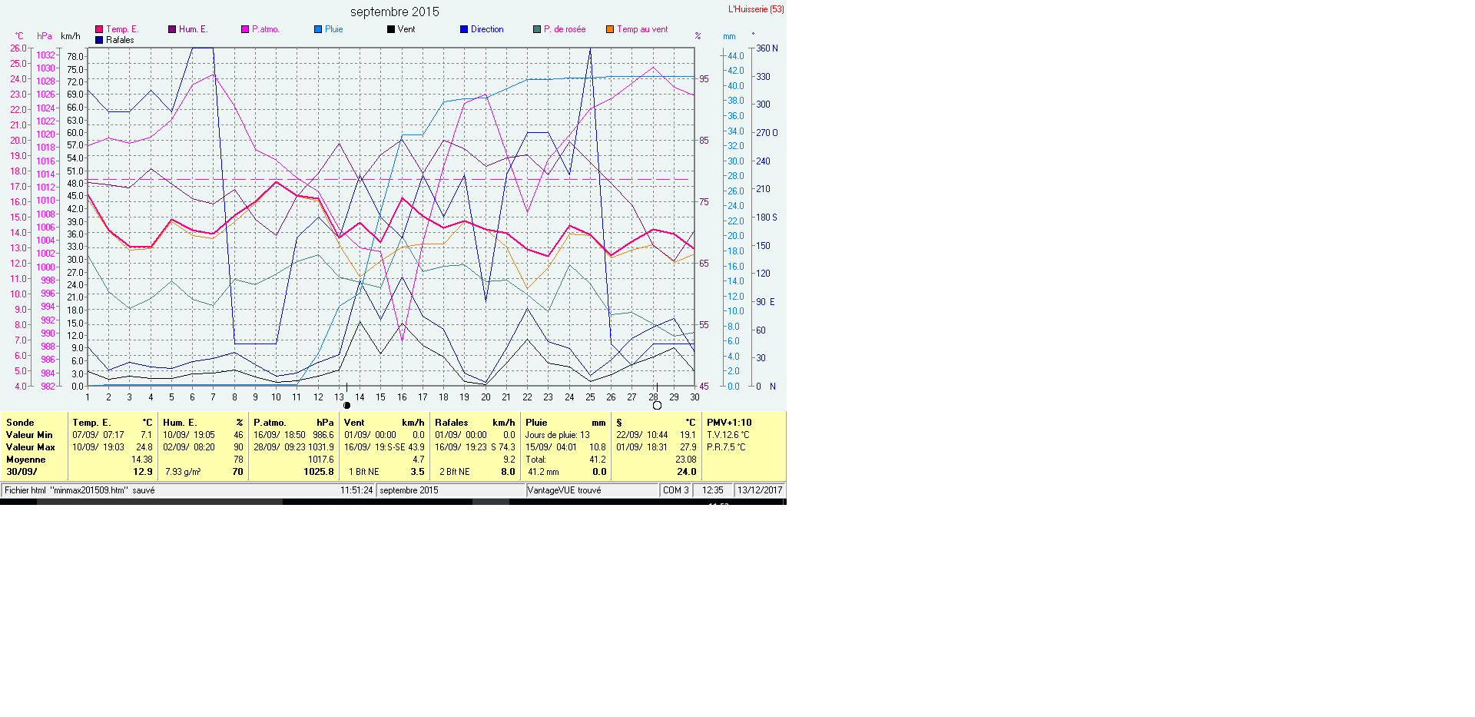Click the "30/09/" row label
The image size is (1475, 717).
[22, 472]
